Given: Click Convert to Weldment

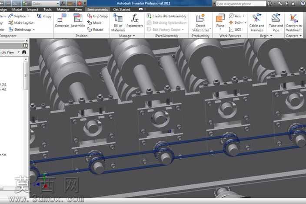Looking at the screenshot, I should [294, 23].
